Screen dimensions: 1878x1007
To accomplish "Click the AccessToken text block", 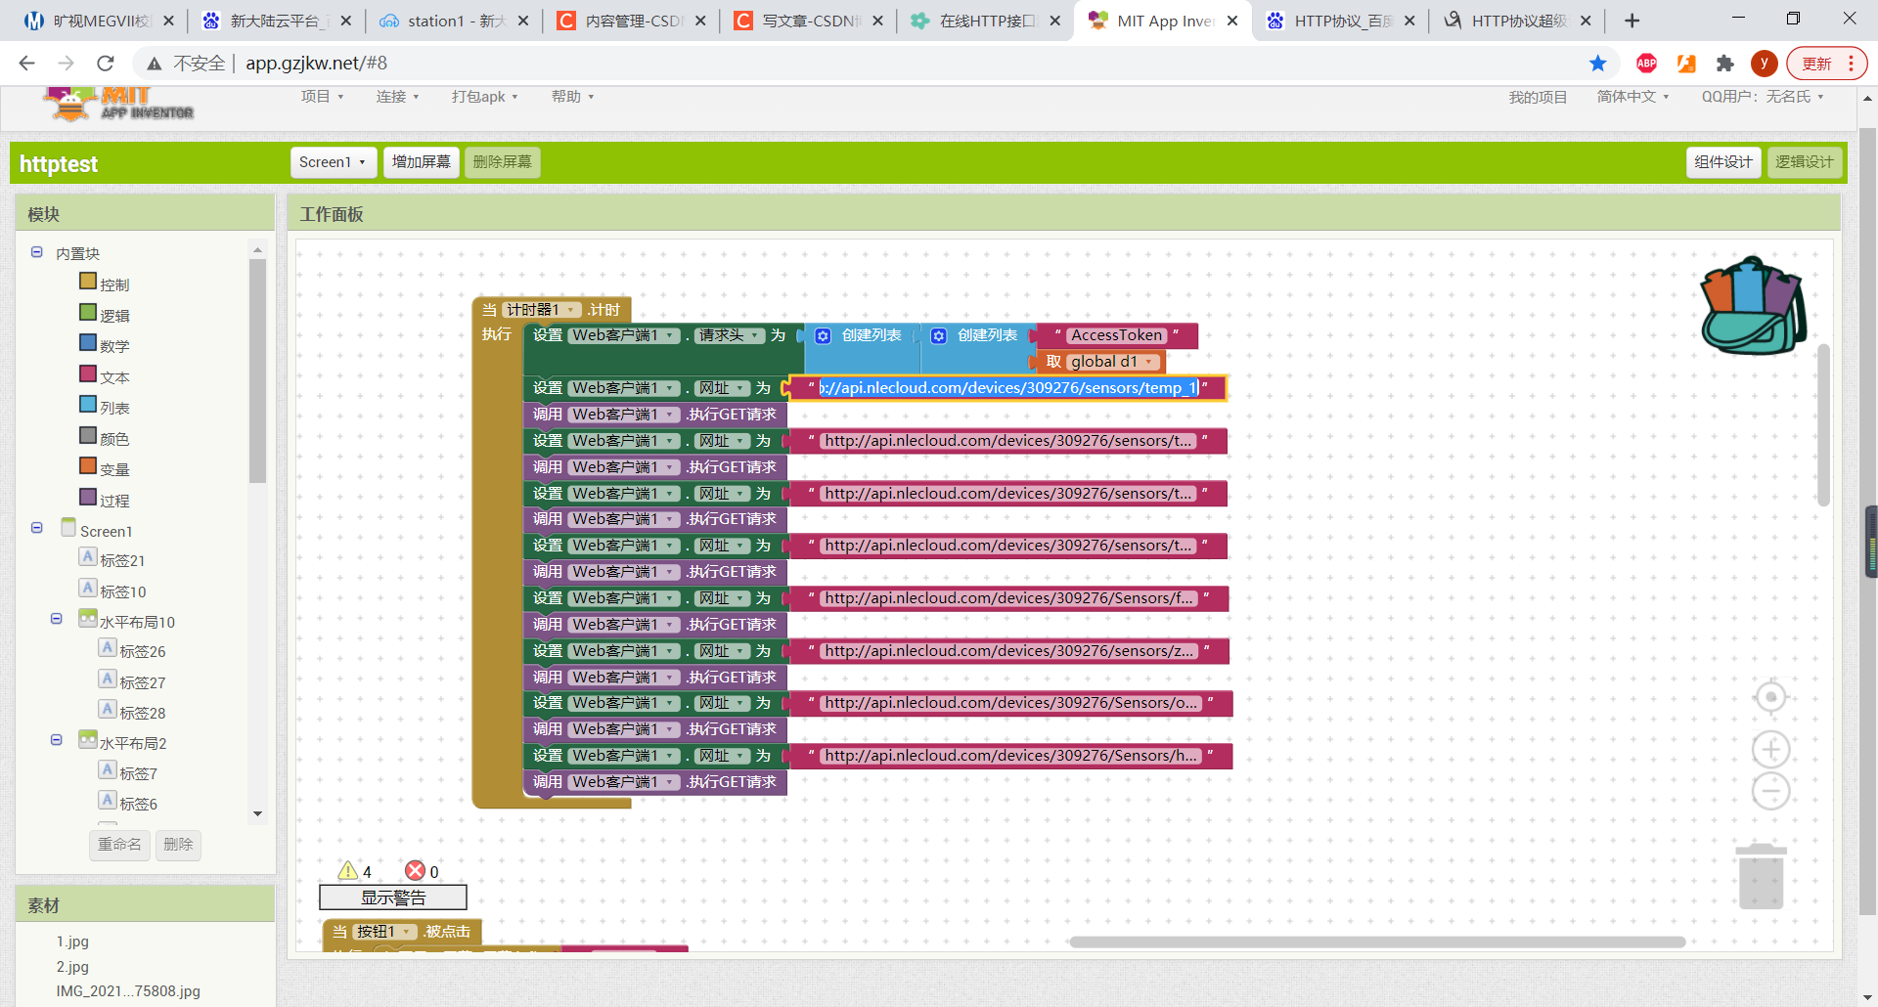I will [1117, 336].
